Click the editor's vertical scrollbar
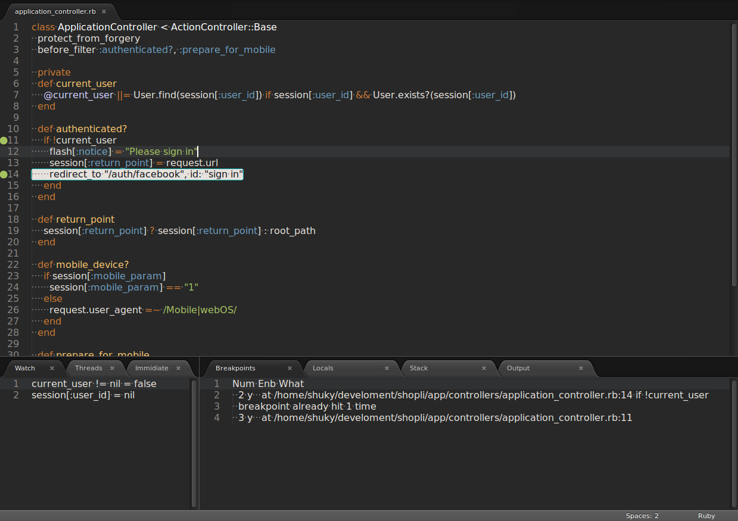 pyautogui.click(x=734, y=189)
